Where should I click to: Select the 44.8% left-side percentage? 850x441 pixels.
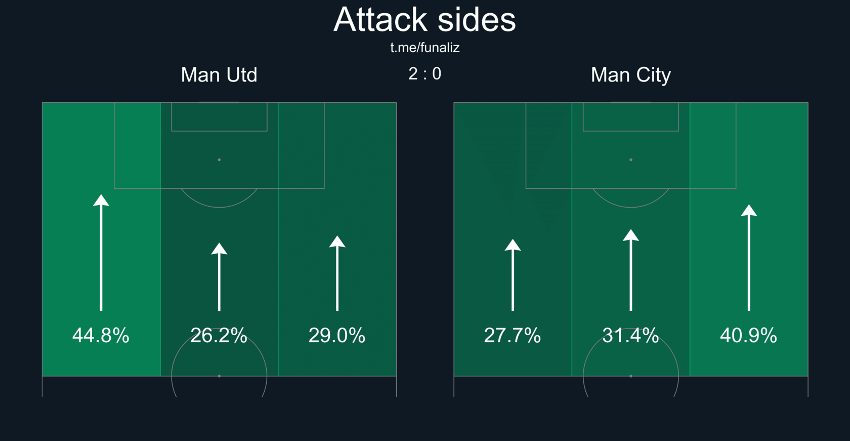pos(101,335)
